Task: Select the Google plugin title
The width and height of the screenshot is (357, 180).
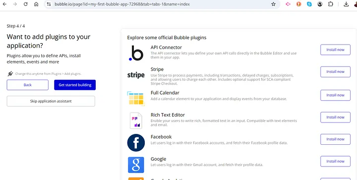Action: tap(159, 159)
